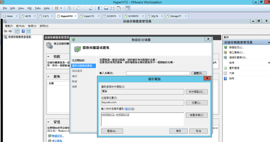Expand the 檢視 submenu arrow in actions pane

point(269,63)
